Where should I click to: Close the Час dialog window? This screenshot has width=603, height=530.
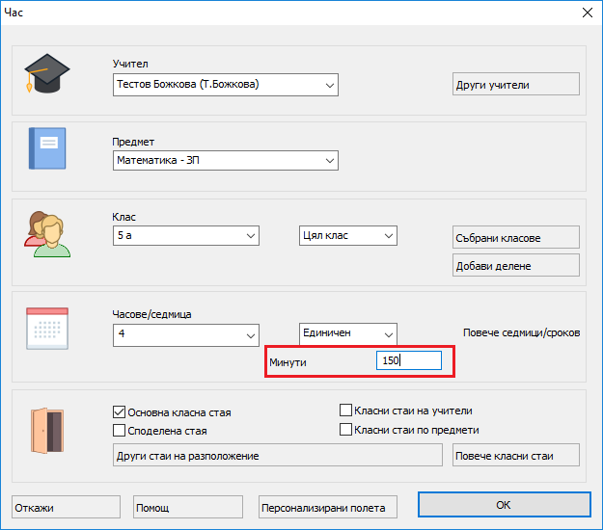pyautogui.click(x=587, y=13)
